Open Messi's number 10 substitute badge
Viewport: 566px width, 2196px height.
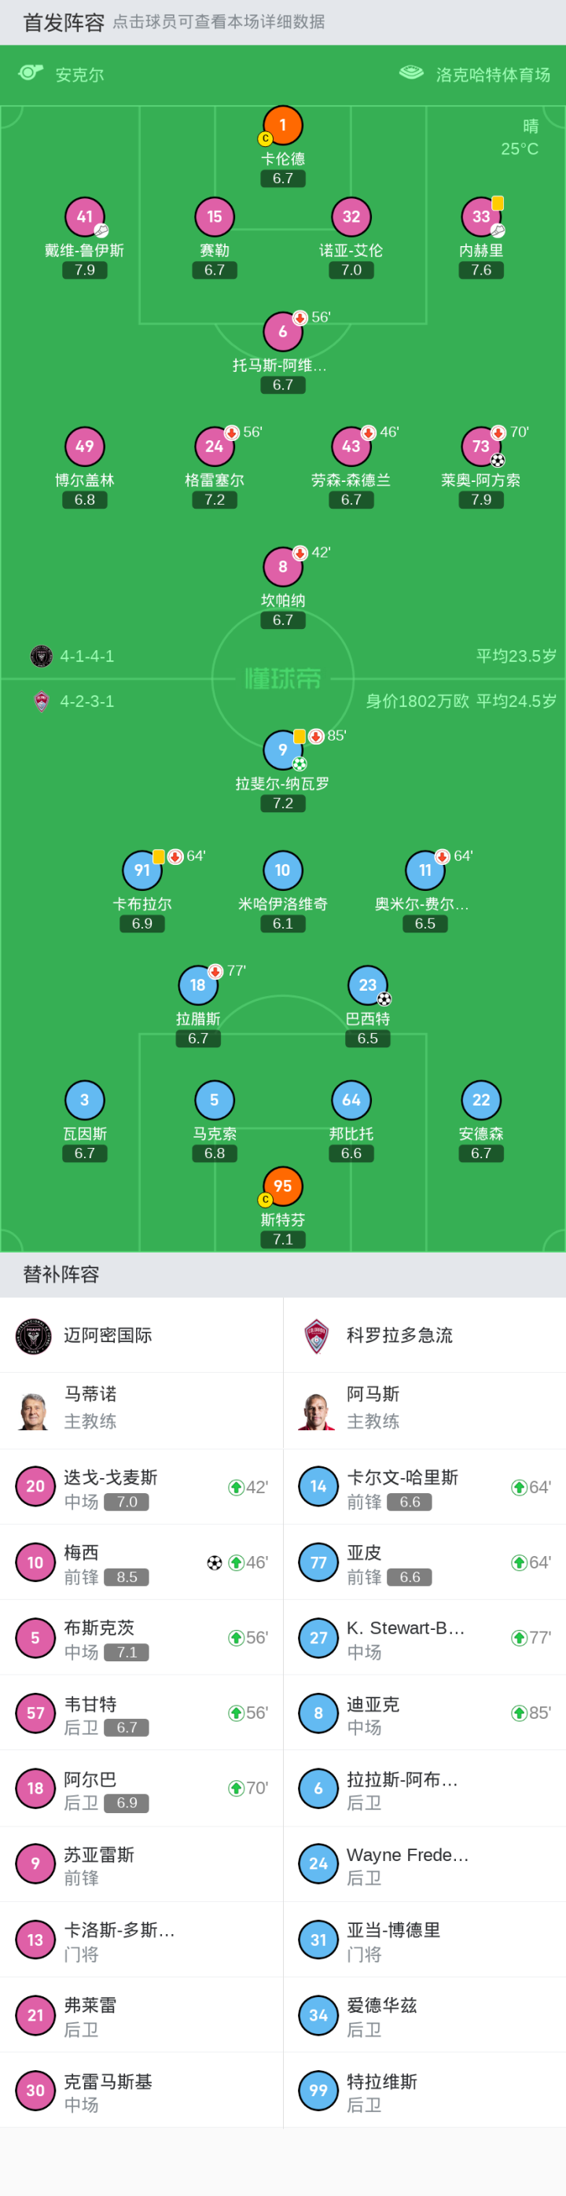(35, 1562)
